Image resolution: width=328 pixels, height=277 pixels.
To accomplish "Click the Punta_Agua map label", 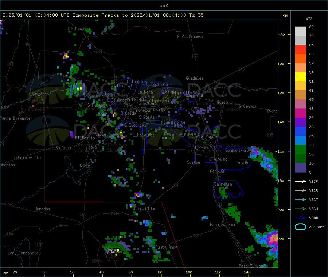I will (x=166, y=247).
